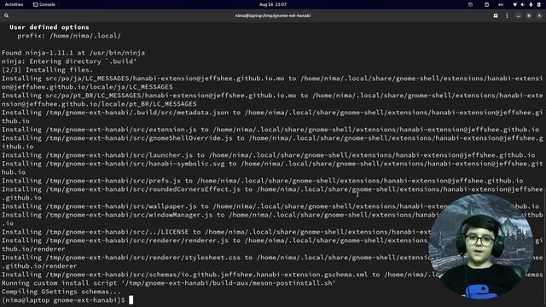Click the terminal prompt '[nima@laptop gnome-ext-hanabi]$'

click(x=63, y=300)
